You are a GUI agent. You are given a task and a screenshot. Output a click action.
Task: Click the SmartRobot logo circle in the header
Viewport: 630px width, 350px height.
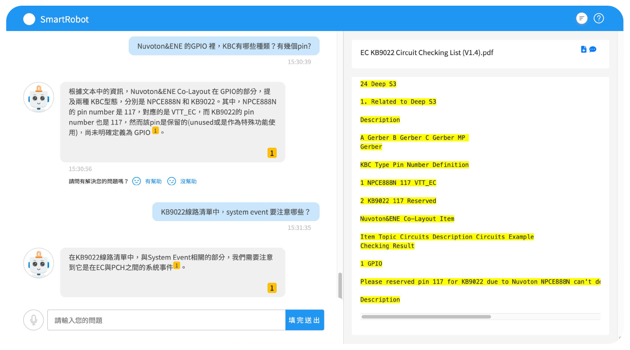pyautogui.click(x=29, y=19)
